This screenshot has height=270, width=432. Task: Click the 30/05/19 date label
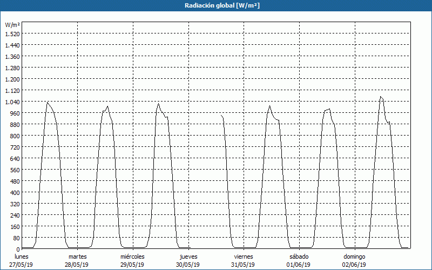[x=188, y=265]
